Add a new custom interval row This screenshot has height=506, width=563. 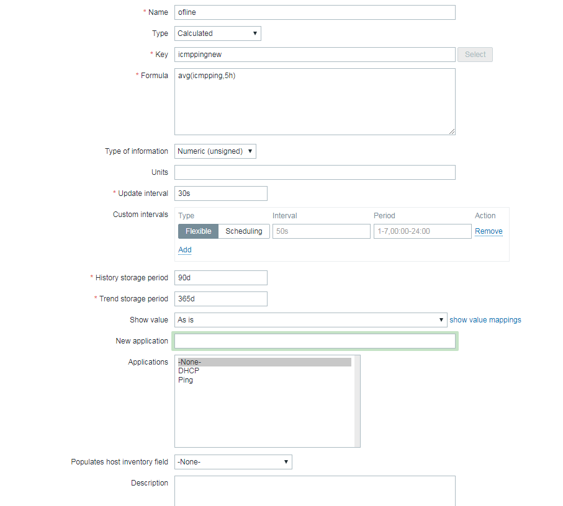(x=185, y=250)
